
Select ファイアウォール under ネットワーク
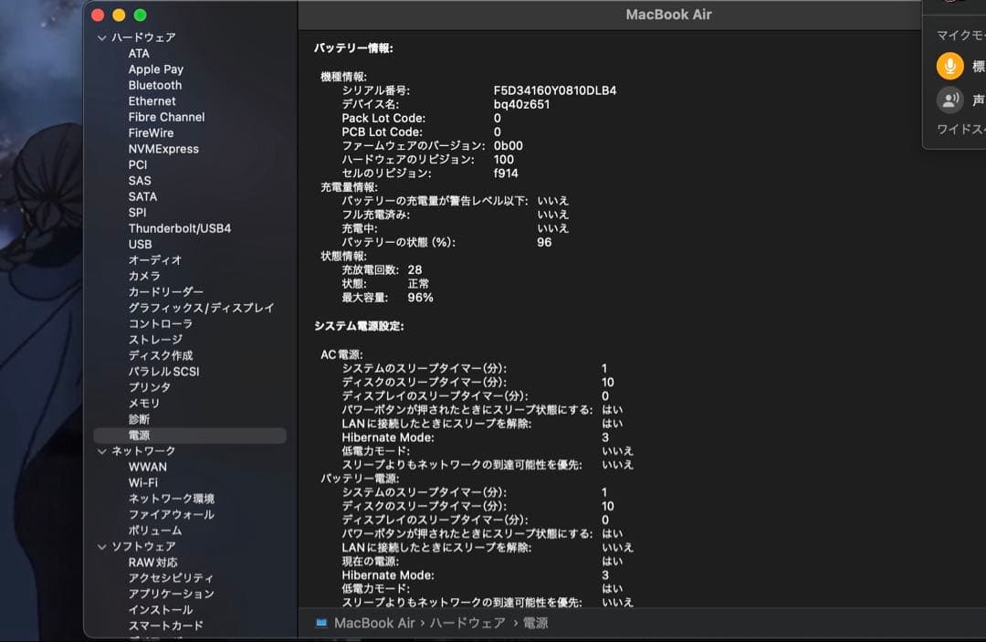click(171, 514)
